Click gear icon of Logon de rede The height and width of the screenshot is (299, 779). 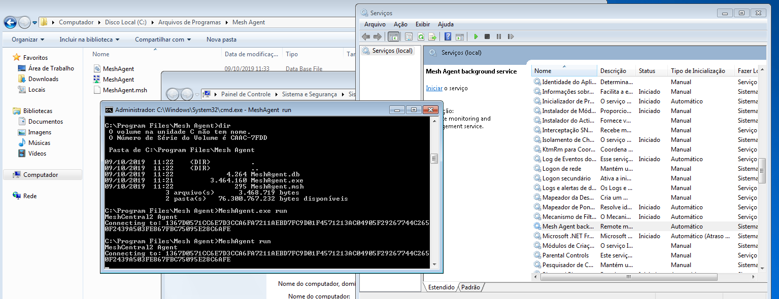[537, 169]
